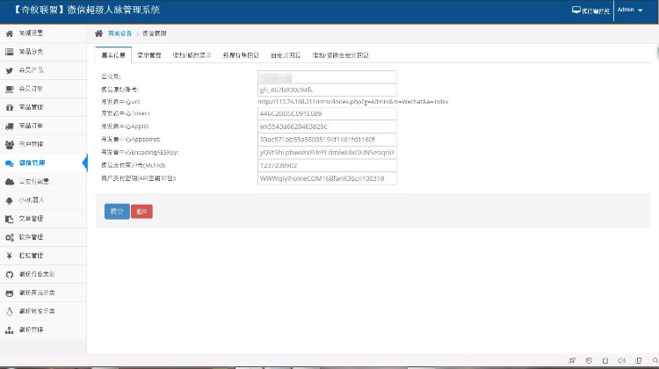Click the Android robot sidebar icon
Screen dimensions: 659x369
[10, 200]
